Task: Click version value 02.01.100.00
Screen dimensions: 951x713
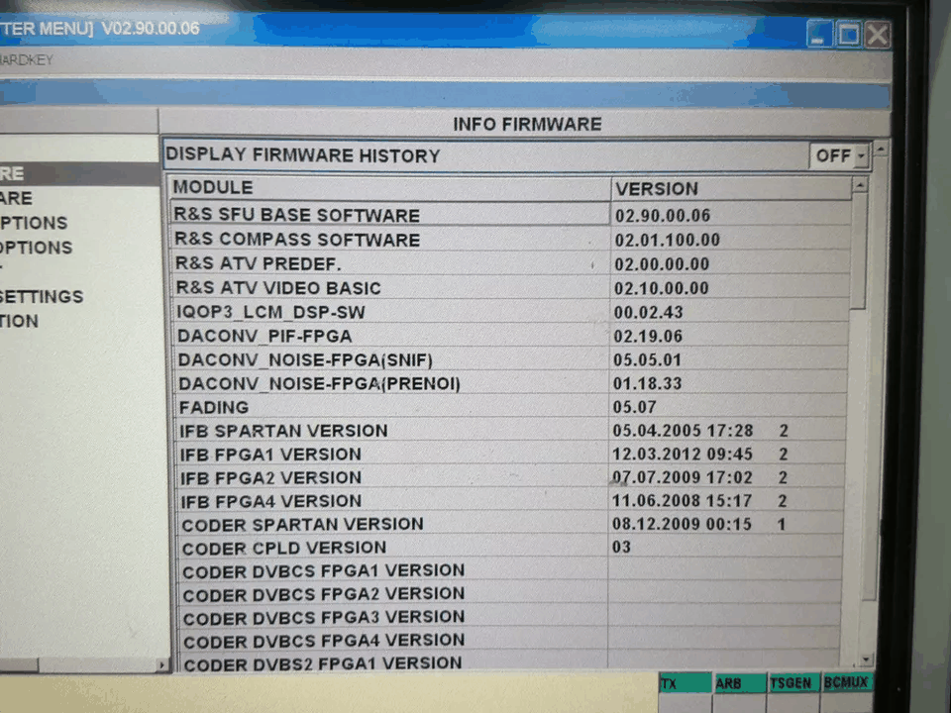Action: [667, 240]
